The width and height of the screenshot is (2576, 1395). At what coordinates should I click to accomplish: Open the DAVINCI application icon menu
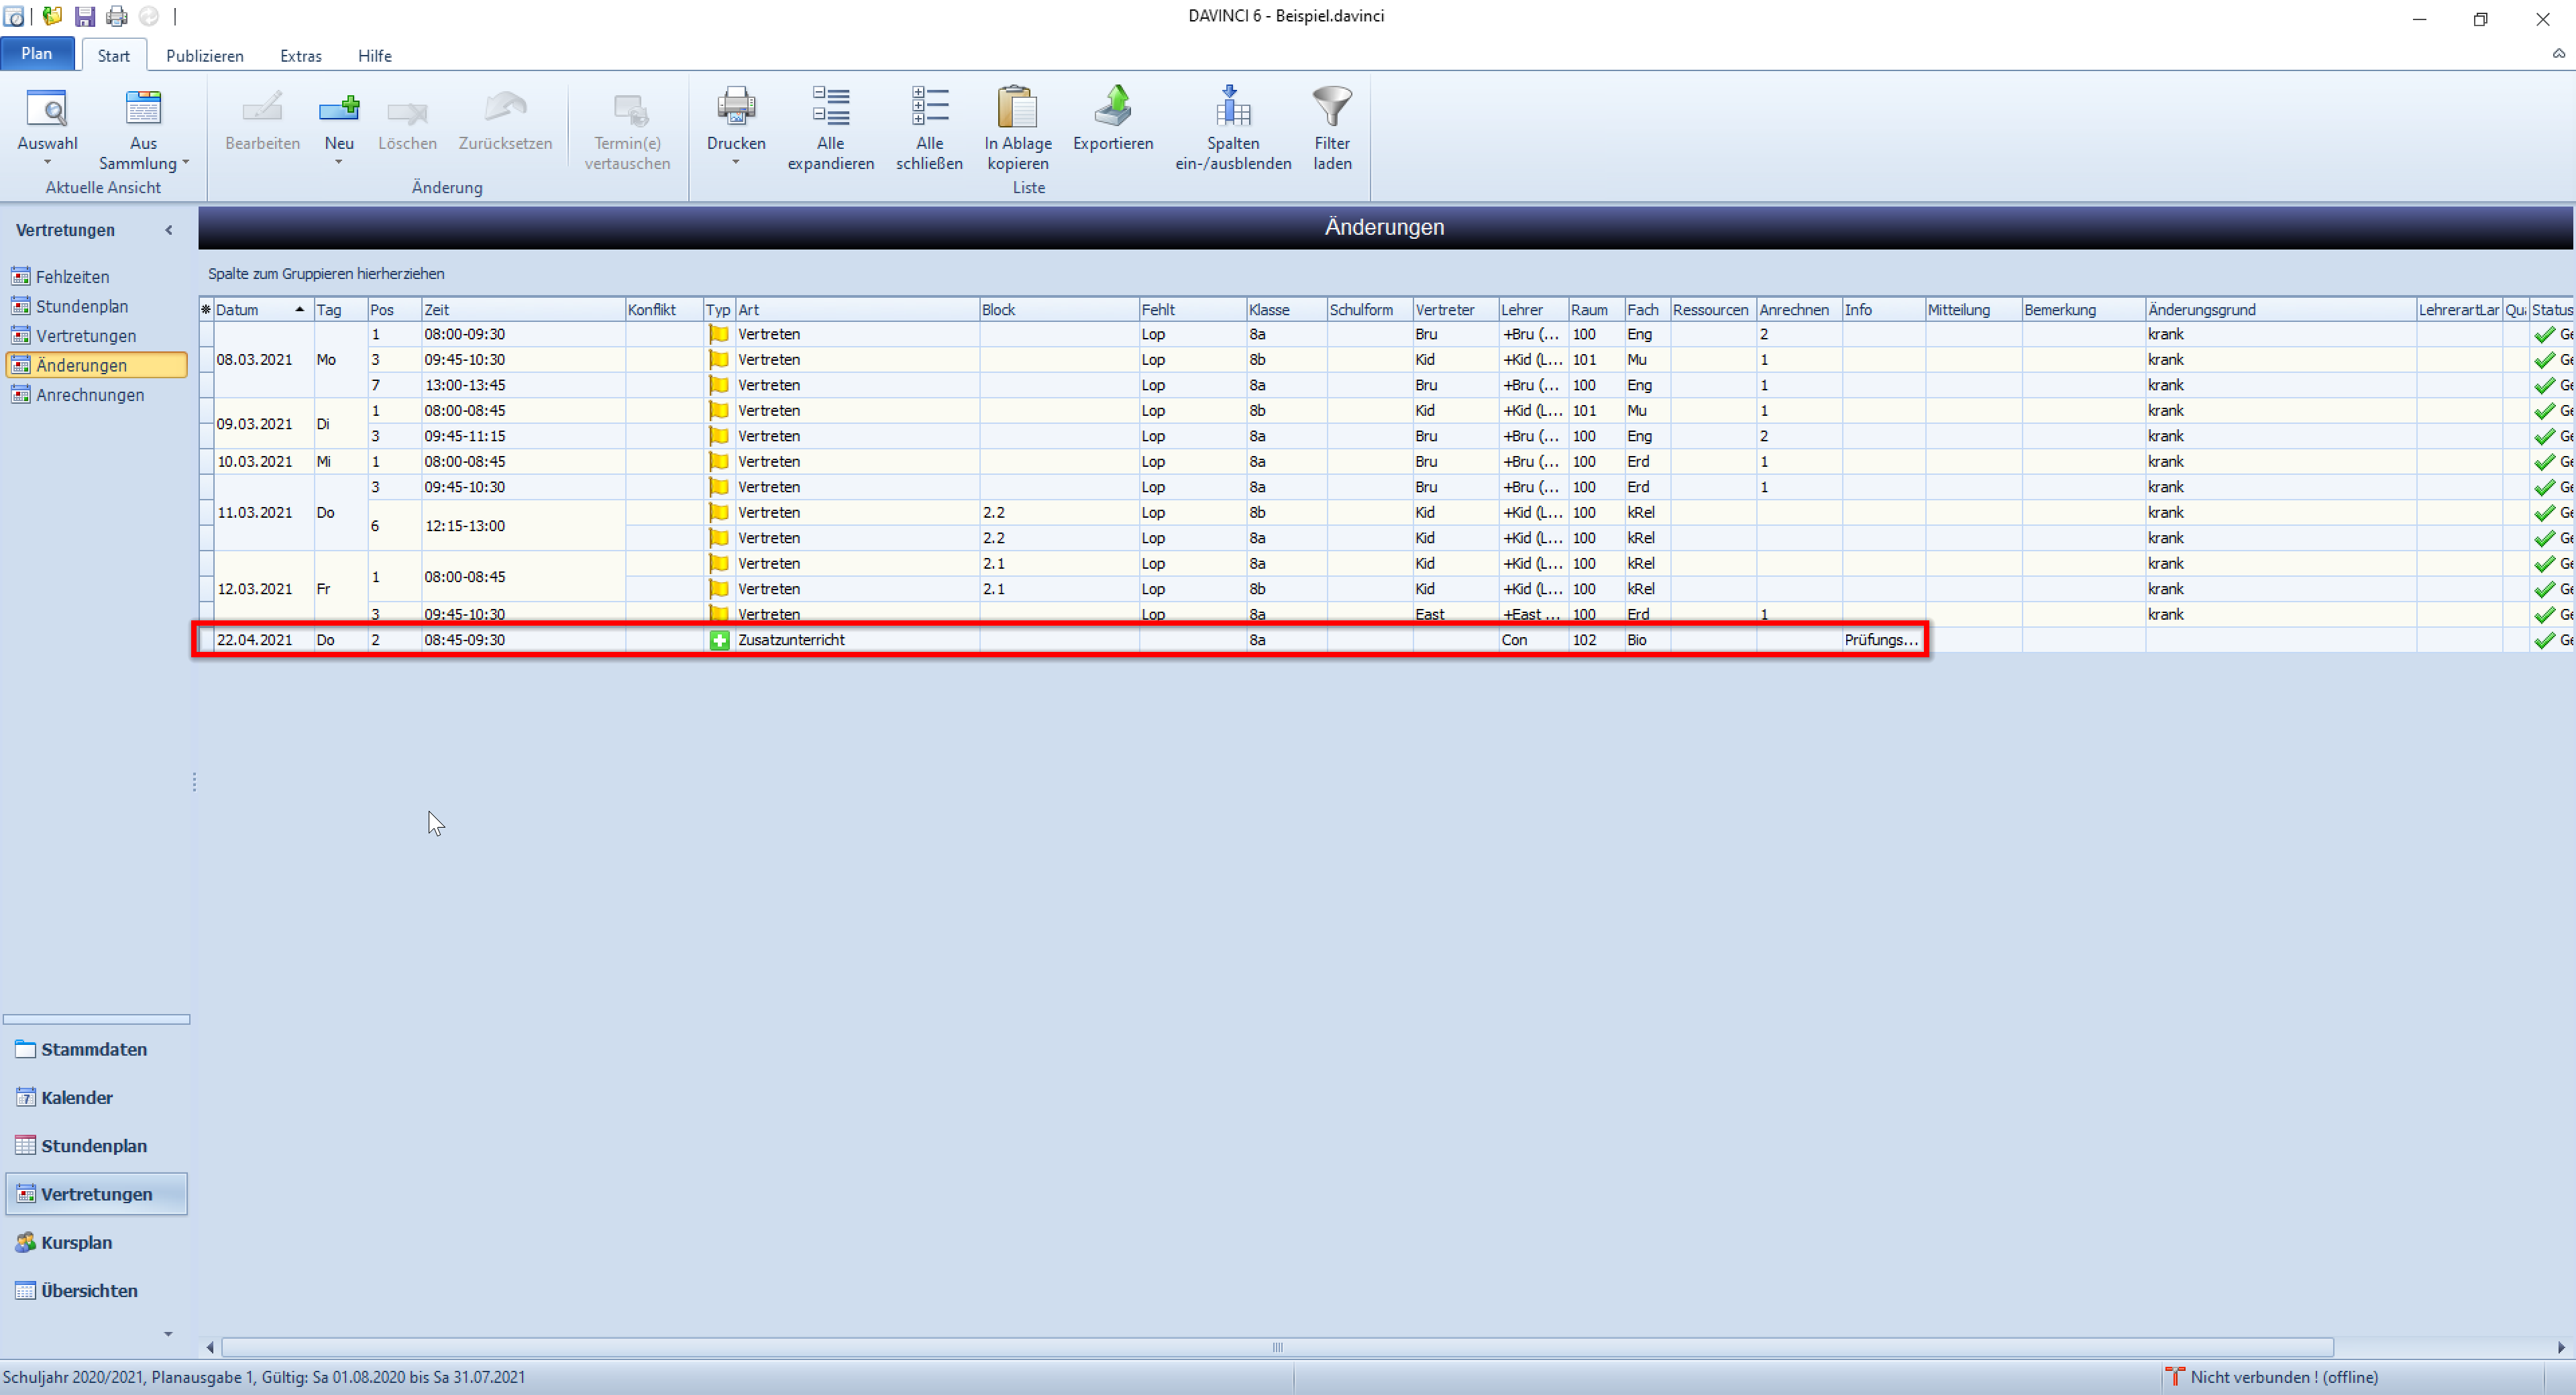click(14, 16)
